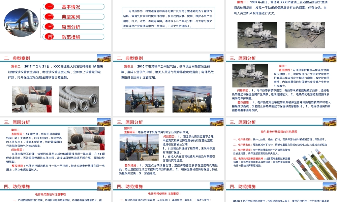Select the flanged metal hose photo under 案例二
The image size is (337, 202).
79,99
